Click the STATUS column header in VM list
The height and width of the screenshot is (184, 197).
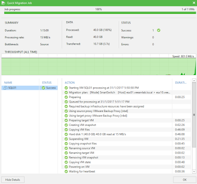47,82
